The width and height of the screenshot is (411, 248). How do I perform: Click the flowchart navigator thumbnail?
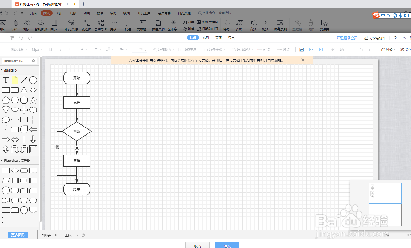tap(385, 205)
